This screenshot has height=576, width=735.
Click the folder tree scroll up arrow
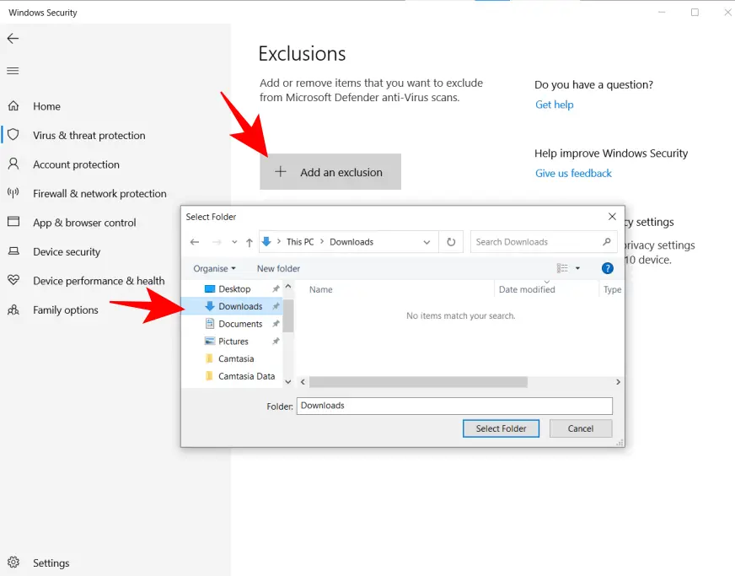288,286
